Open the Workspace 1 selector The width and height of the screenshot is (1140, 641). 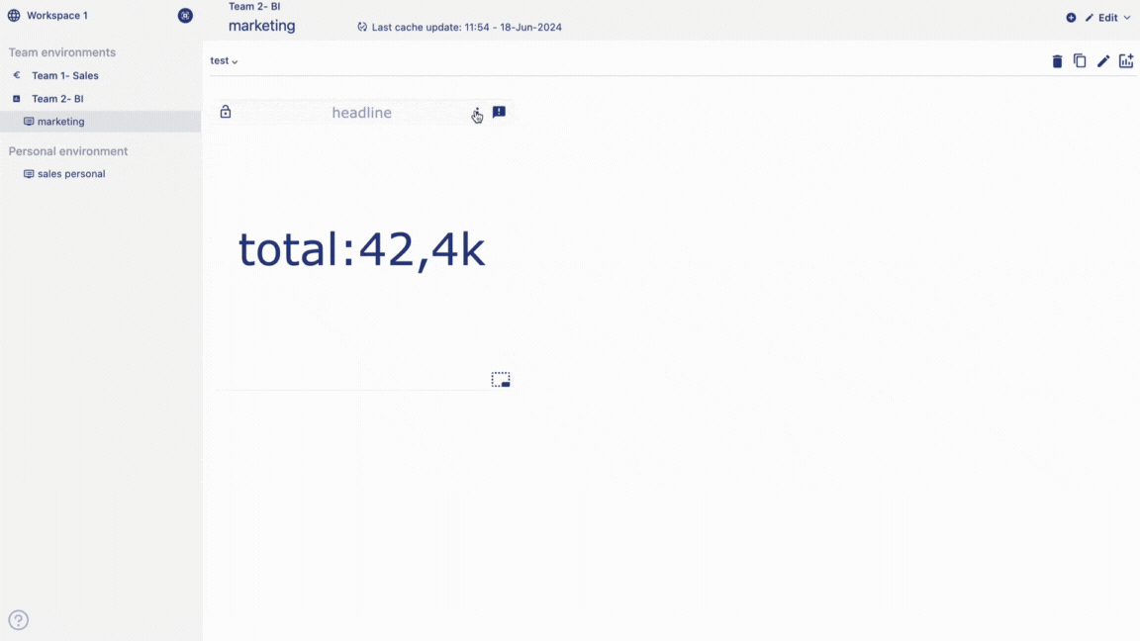click(x=56, y=16)
